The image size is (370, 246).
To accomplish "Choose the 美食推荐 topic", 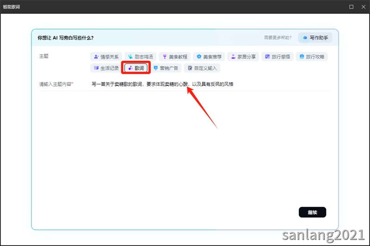I will 209,57.
